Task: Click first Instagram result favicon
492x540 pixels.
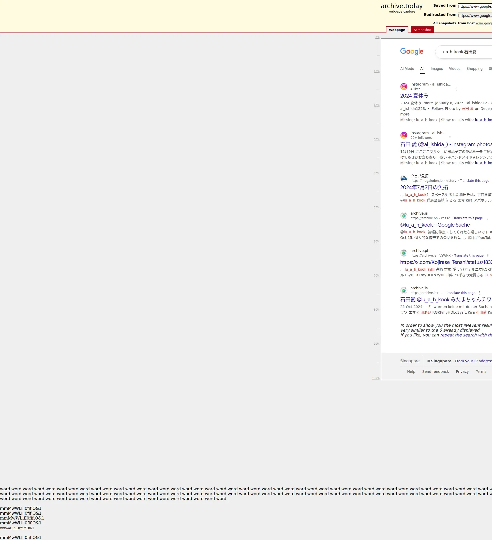Action: point(404,87)
